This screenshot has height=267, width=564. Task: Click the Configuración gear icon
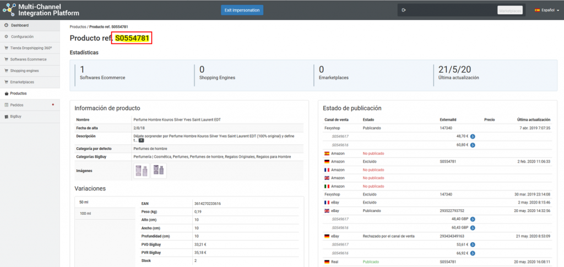(6, 37)
